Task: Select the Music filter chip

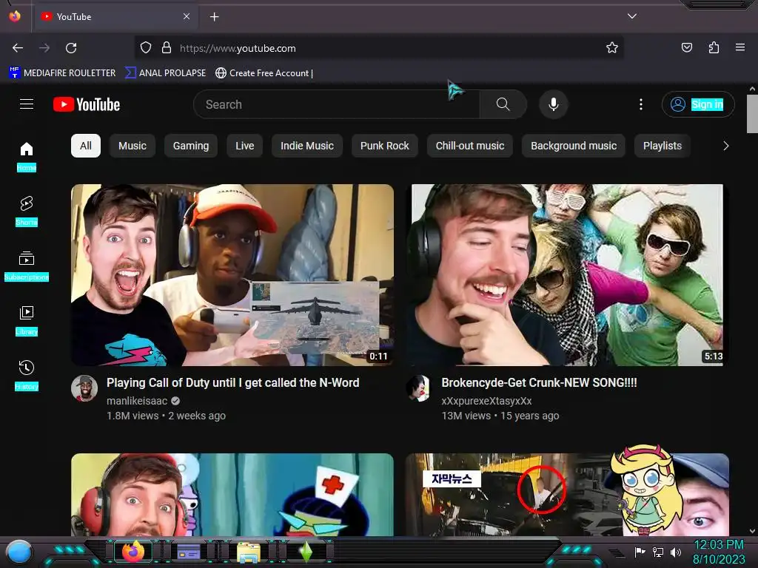Action: click(x=133, y=146)
